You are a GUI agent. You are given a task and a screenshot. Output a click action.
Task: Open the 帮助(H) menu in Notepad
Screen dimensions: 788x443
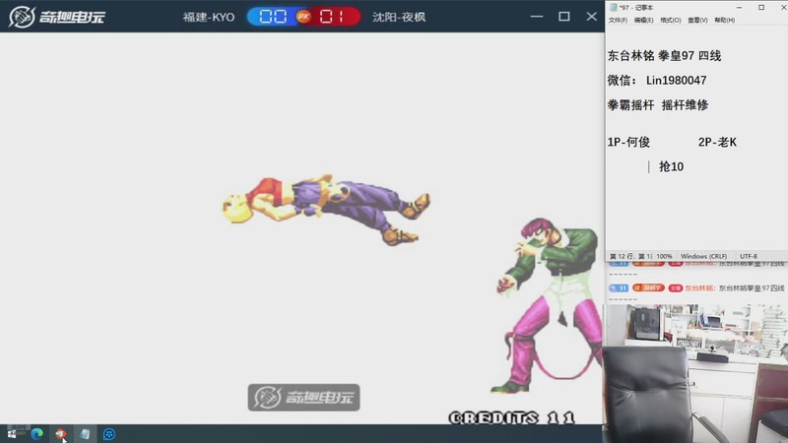click(725, 20)
